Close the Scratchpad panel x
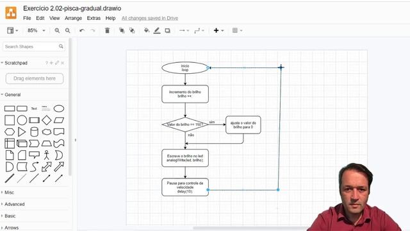The height and width of the screenshot is (231, 410). coord(63,63)
